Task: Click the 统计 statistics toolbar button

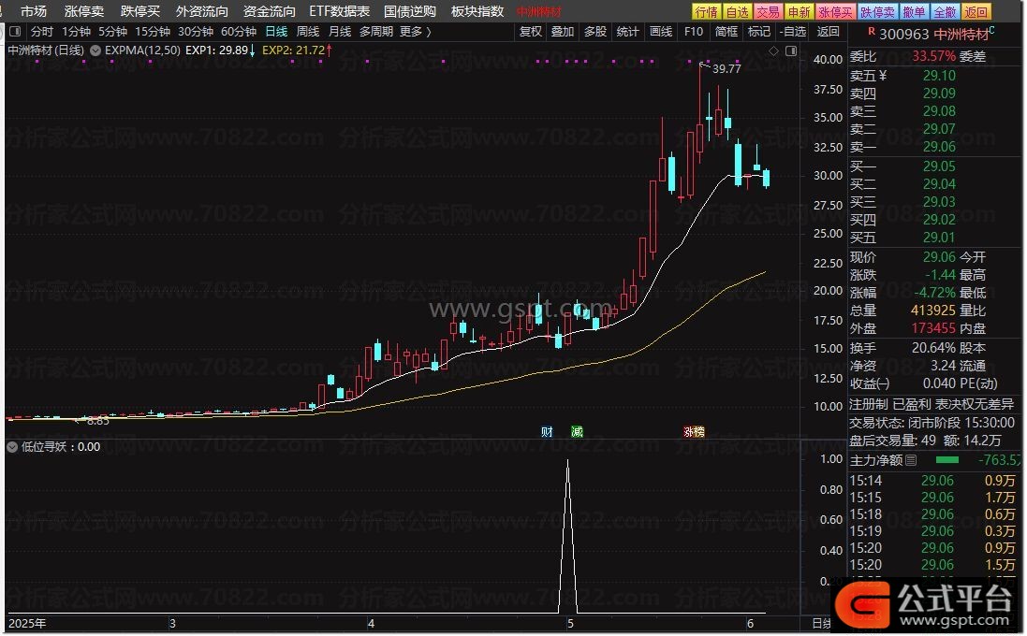Action: tap(627, 32)
